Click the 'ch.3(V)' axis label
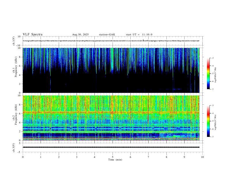The image size is (228, 176). point(14,148)
